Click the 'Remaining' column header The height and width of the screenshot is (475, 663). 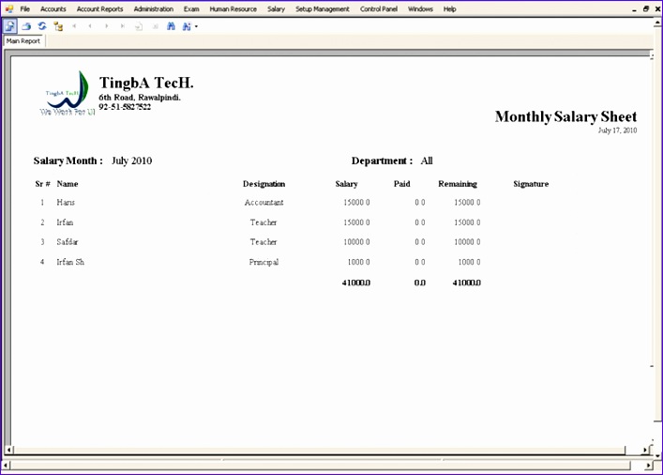(x=458, y=184)
